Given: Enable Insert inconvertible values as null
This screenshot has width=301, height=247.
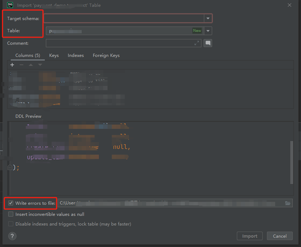Looking at the screenshot, I should [x=11, y=214].
